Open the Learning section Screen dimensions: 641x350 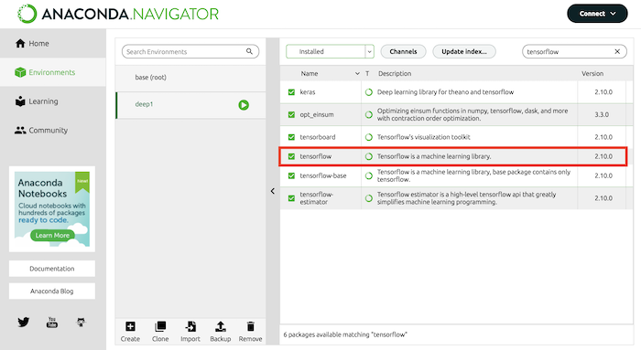[x=53, y=101]
